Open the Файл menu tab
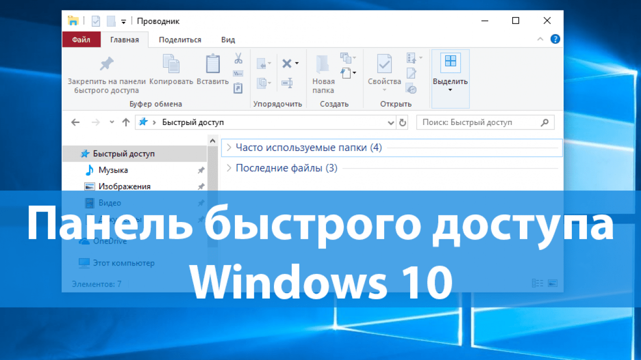 coord(81,39)
